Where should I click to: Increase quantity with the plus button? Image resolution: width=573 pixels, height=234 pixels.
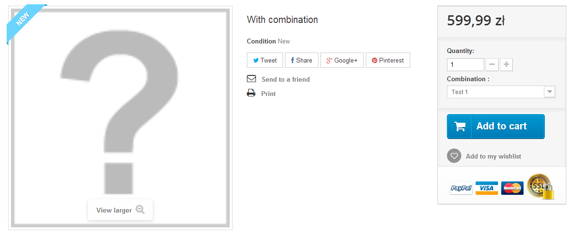click(507, 64)
